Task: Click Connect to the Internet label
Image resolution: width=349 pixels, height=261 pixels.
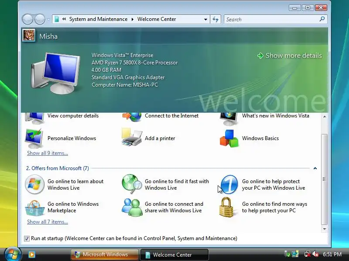Action: click(171, 116)
